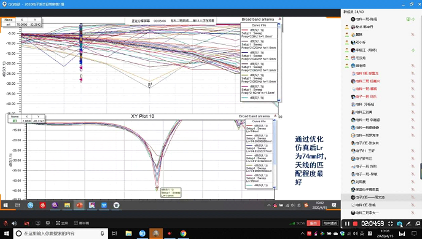425x239 pixels.
Task: Click the Windows search input box
Action: tap(60, 233)
